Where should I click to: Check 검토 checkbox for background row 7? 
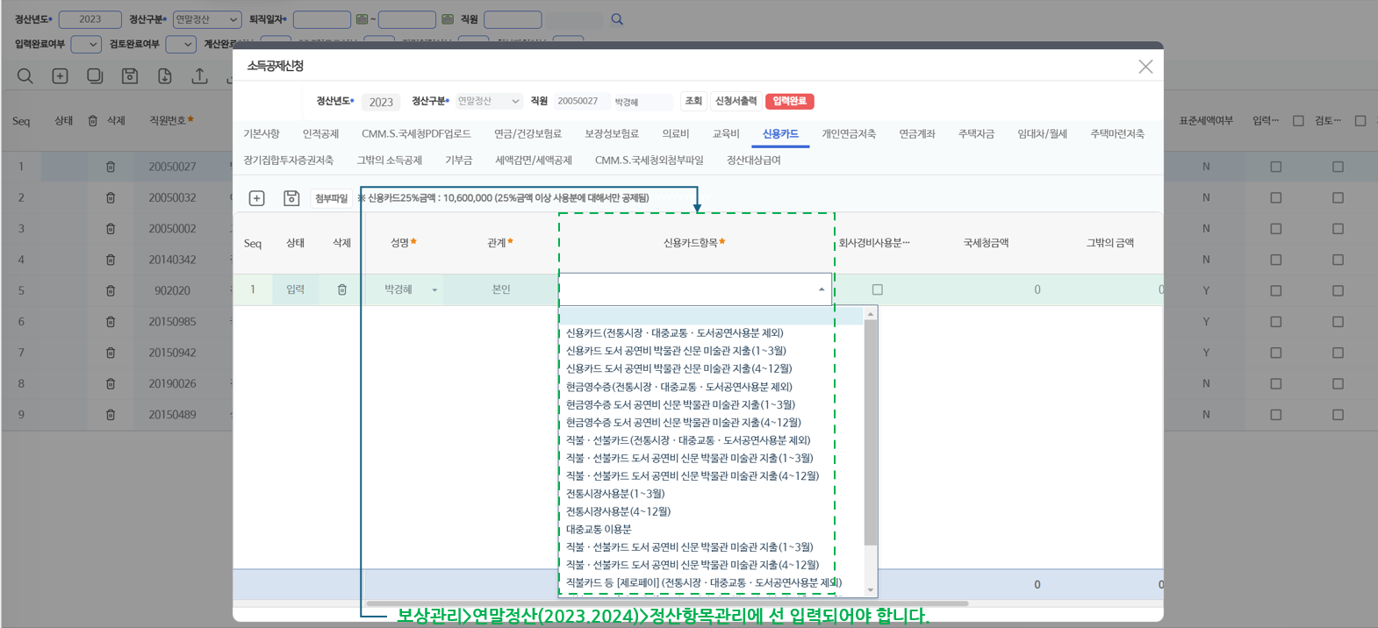point(1338,353)
